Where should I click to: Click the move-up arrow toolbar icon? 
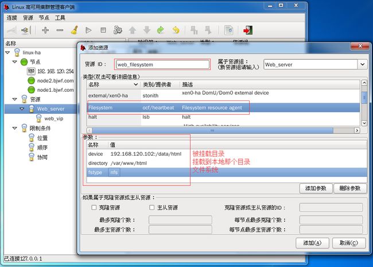click(x=132, y=30)
